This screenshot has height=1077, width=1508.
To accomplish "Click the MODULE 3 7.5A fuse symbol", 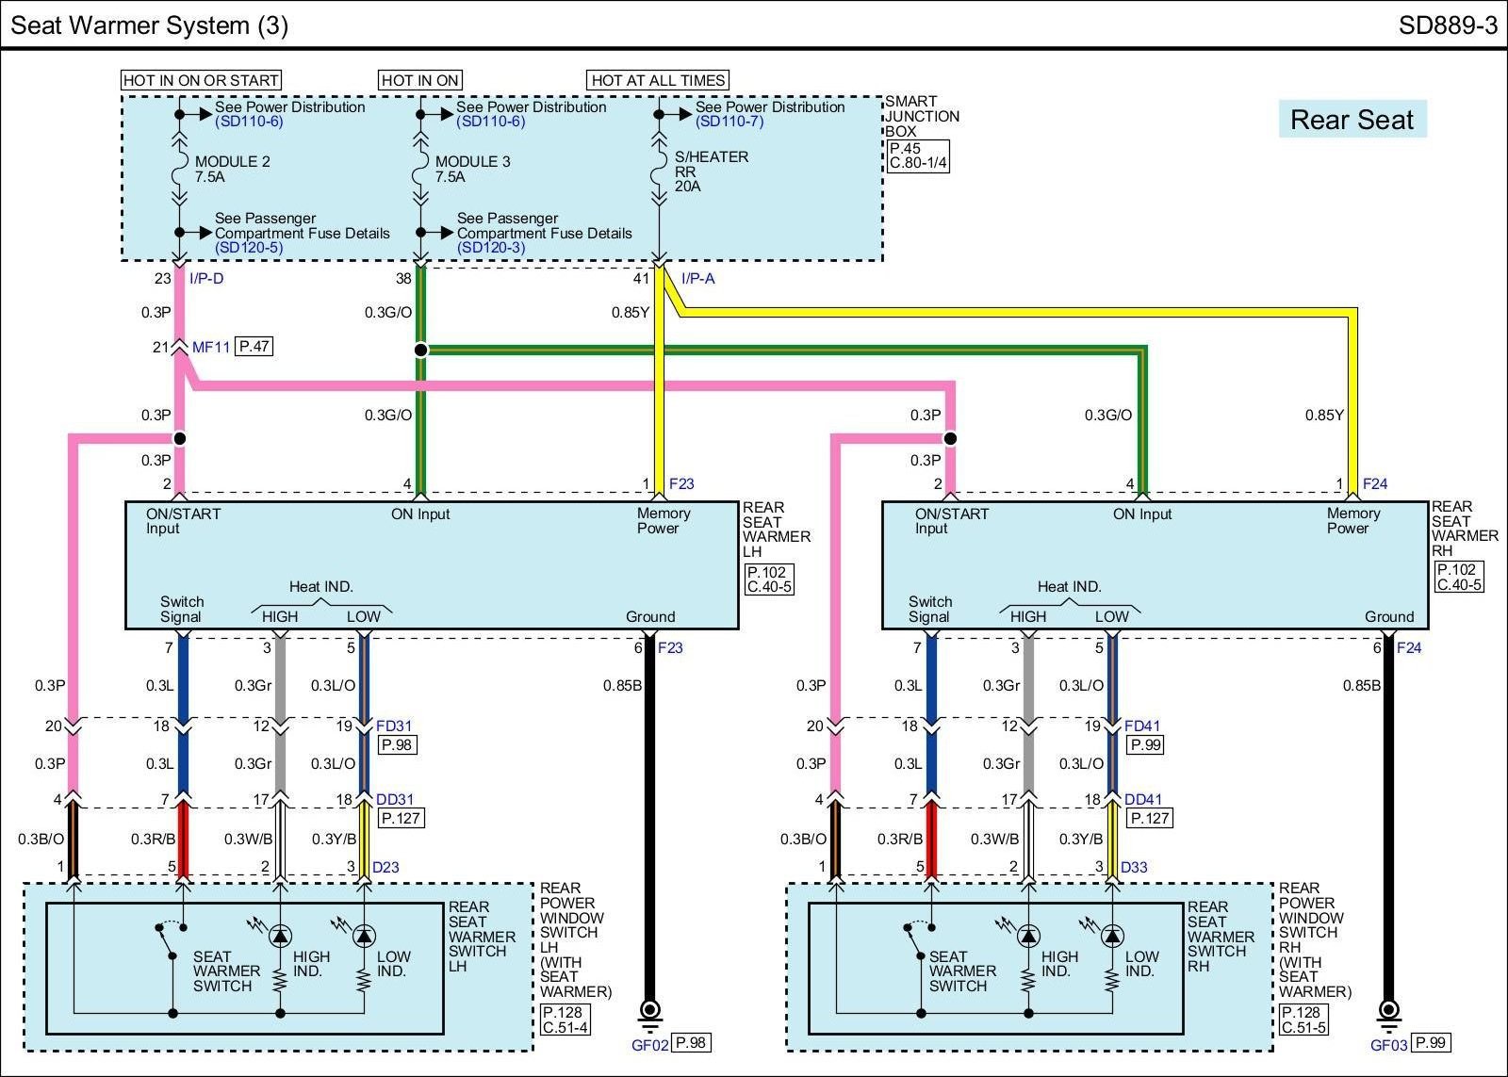I will (420, 171).
